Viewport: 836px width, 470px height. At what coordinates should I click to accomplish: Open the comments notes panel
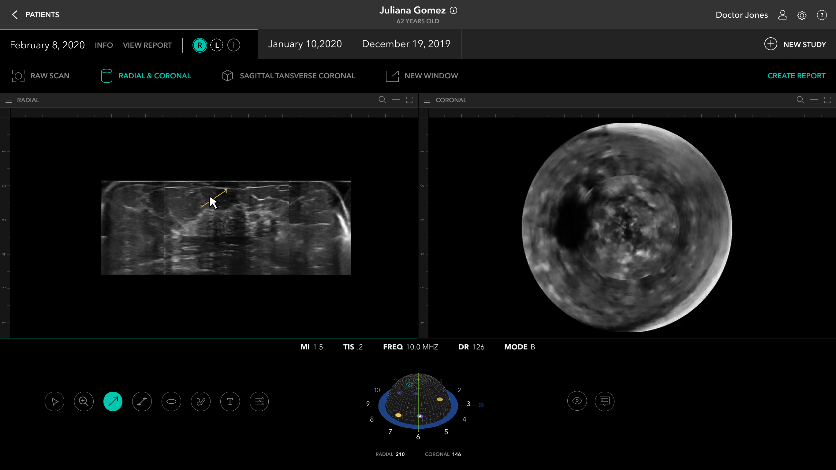pyautogui.click(x=604, y=401)
